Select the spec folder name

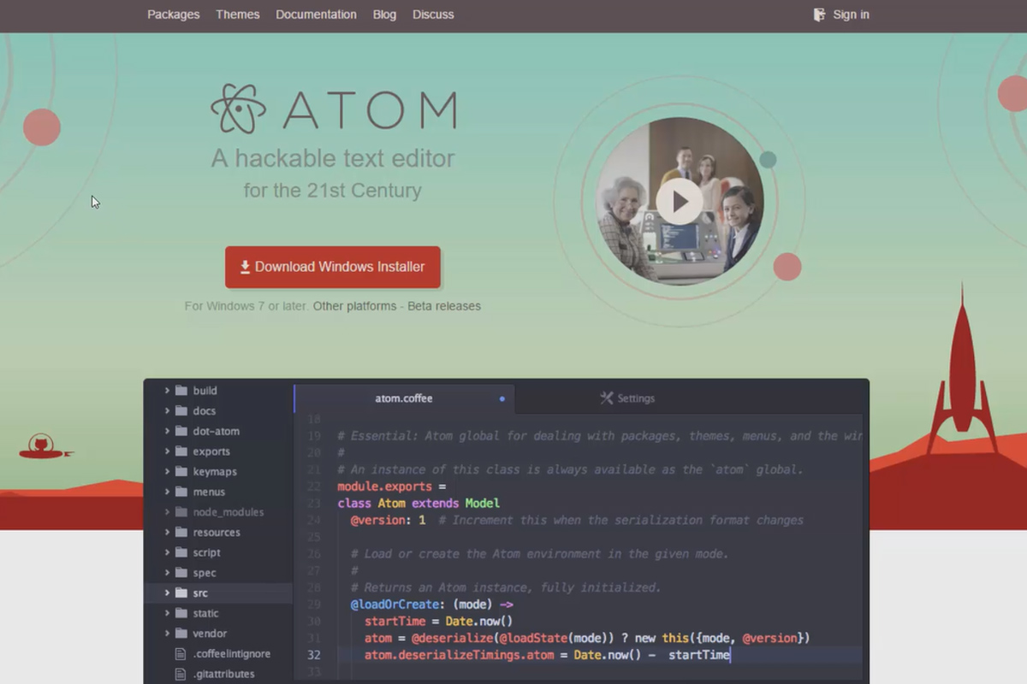coord(205,573)
